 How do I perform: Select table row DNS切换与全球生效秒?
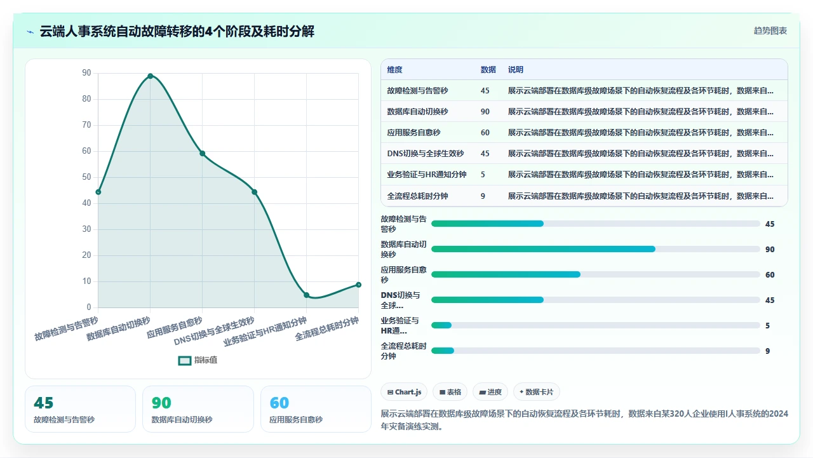[584, 154]
